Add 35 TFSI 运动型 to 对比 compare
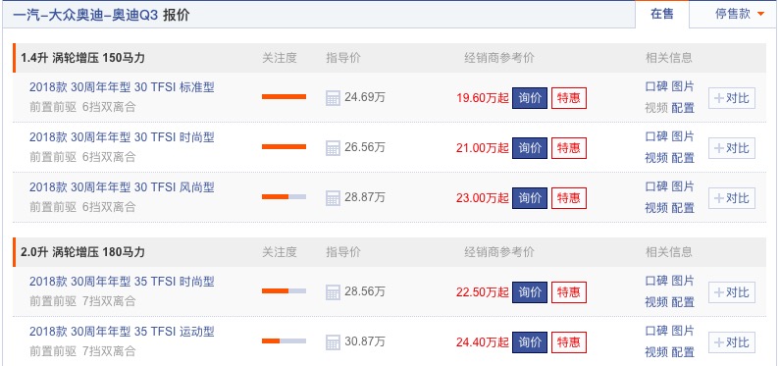780x366 pixels. (x=732, y=342)
